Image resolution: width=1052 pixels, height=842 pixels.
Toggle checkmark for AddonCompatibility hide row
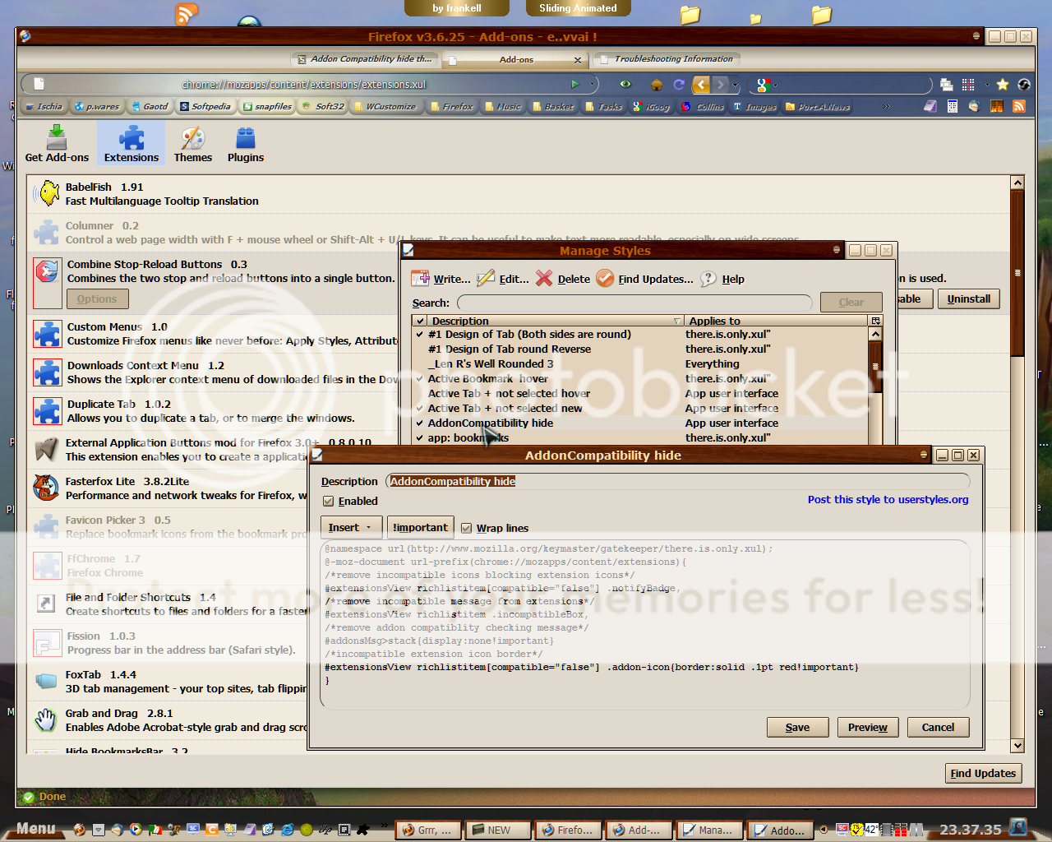(x=420, y=423)
